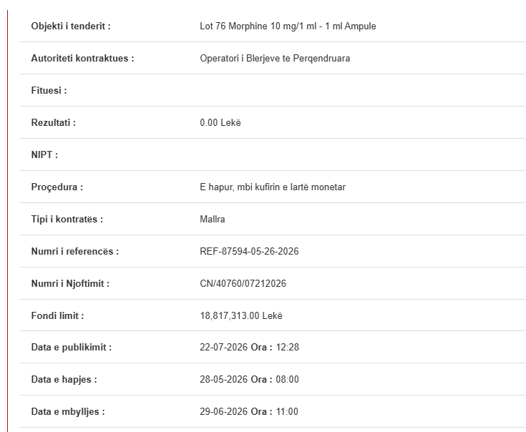
Task: Click the 'Rezultati :' label
Action: [54, 123]
